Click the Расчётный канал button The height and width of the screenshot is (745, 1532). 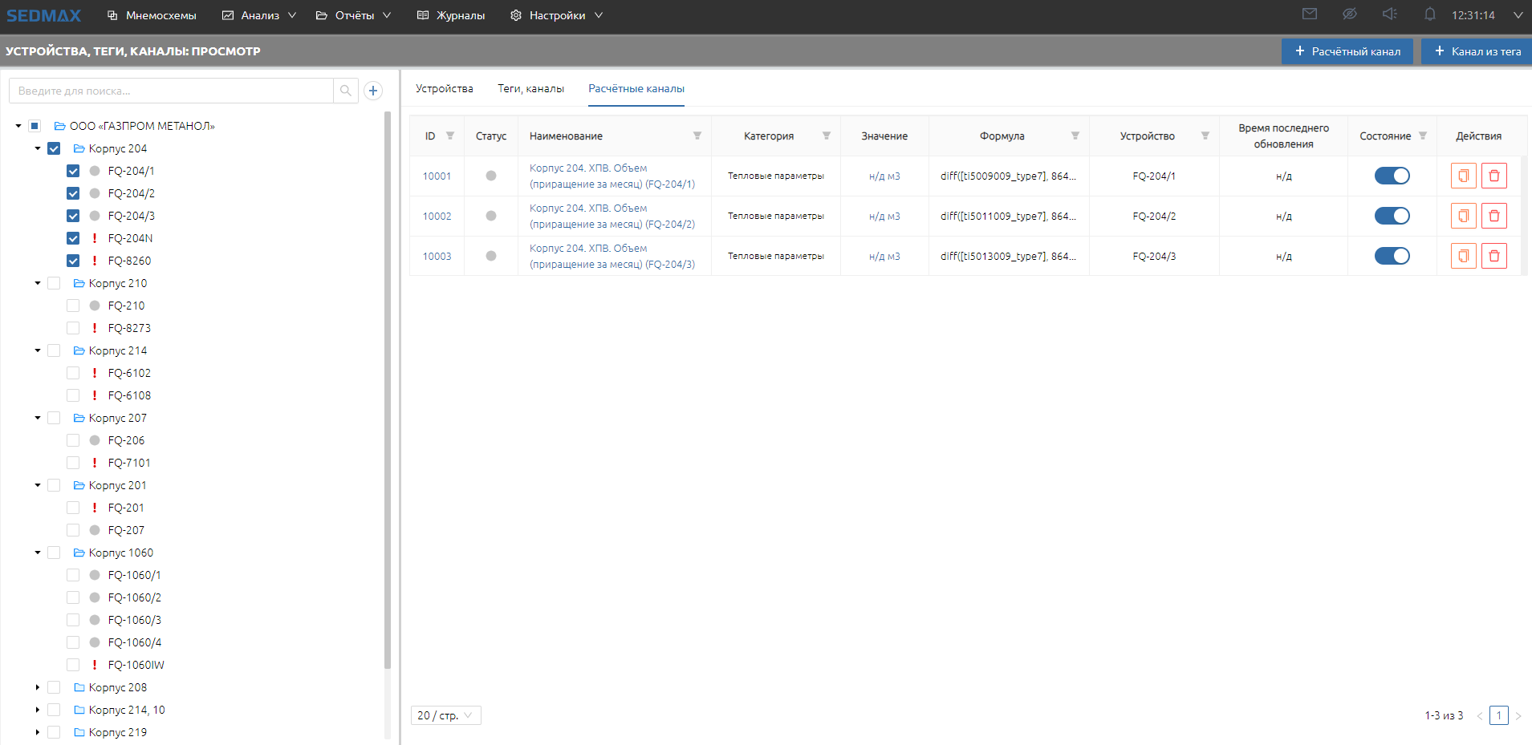point(1347,51)
